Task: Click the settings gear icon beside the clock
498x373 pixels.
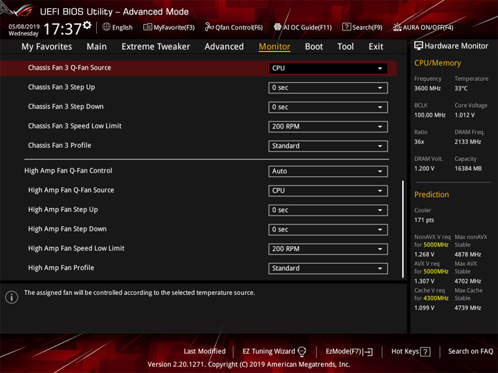Action: pyautogui.click(x=87, y=26)
